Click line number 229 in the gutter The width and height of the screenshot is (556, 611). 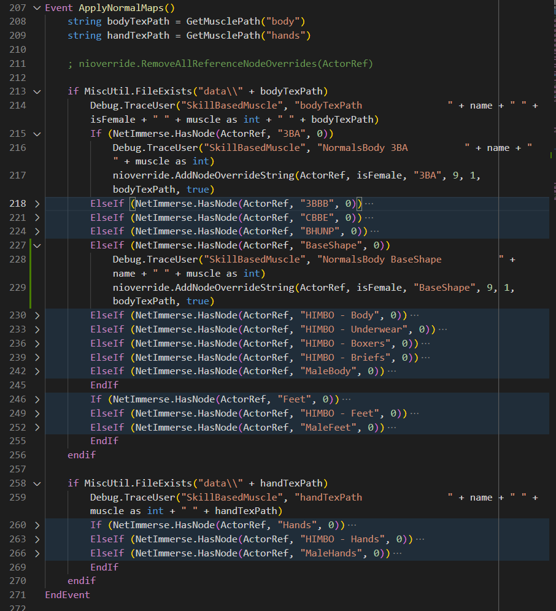coord(18,288)
